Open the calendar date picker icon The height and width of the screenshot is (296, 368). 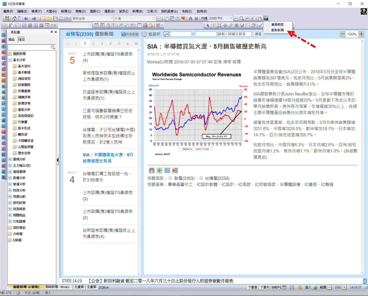[166, 34]
